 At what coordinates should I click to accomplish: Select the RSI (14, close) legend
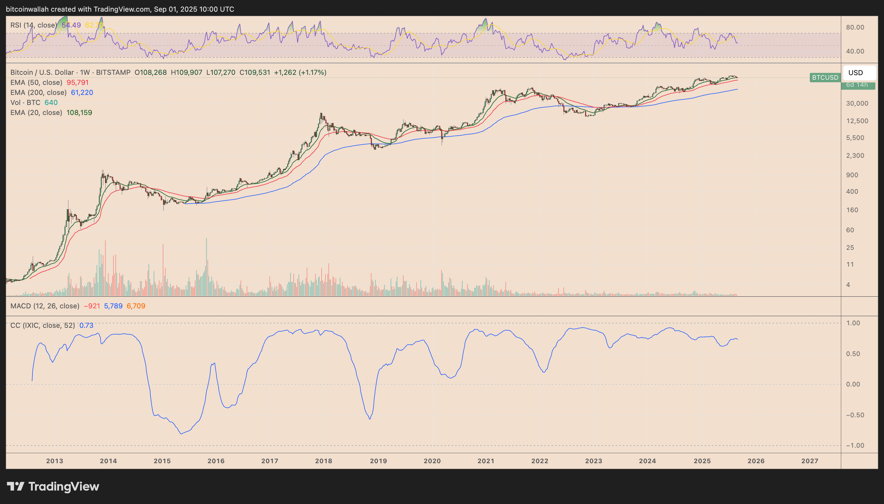[33, 25]
